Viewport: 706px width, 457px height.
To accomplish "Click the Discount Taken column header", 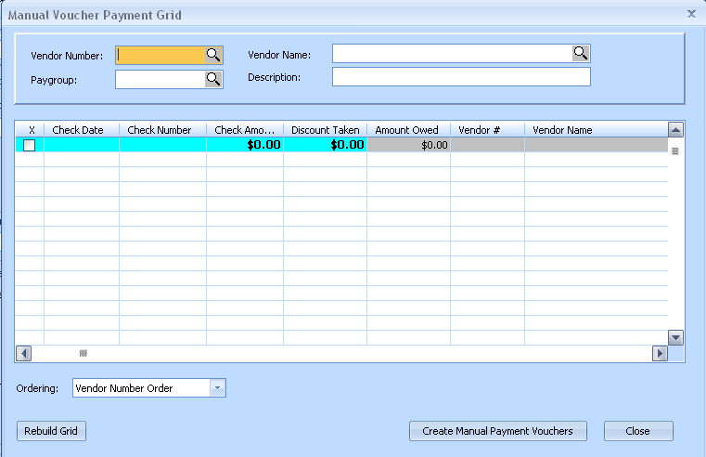I will point(325,130).
